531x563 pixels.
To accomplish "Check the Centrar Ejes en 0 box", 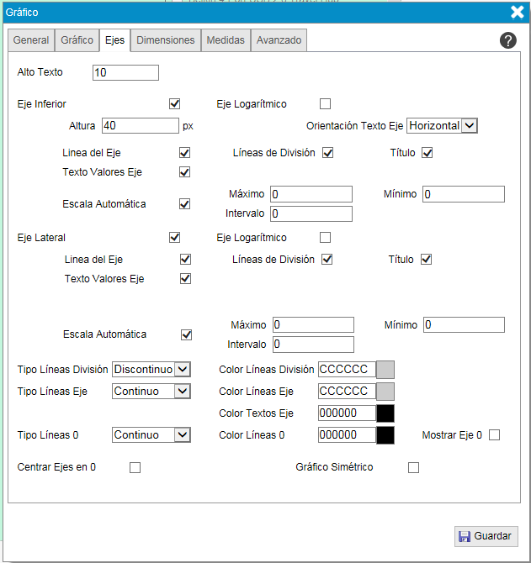I will (135, 467).
